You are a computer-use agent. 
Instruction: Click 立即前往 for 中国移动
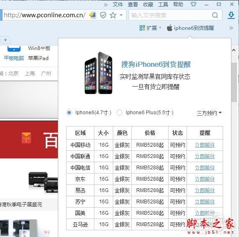coord(205,145)
